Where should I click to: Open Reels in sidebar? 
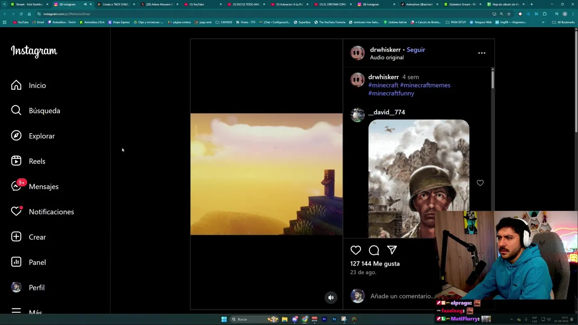click(28, 161)
